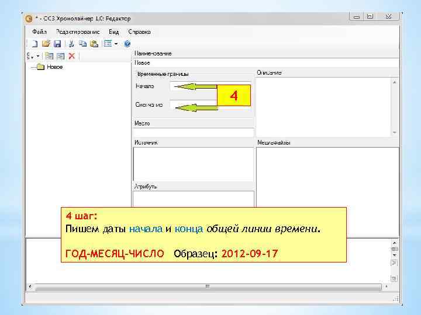Open help via the blue question mark icon

[x=127, y=44]
